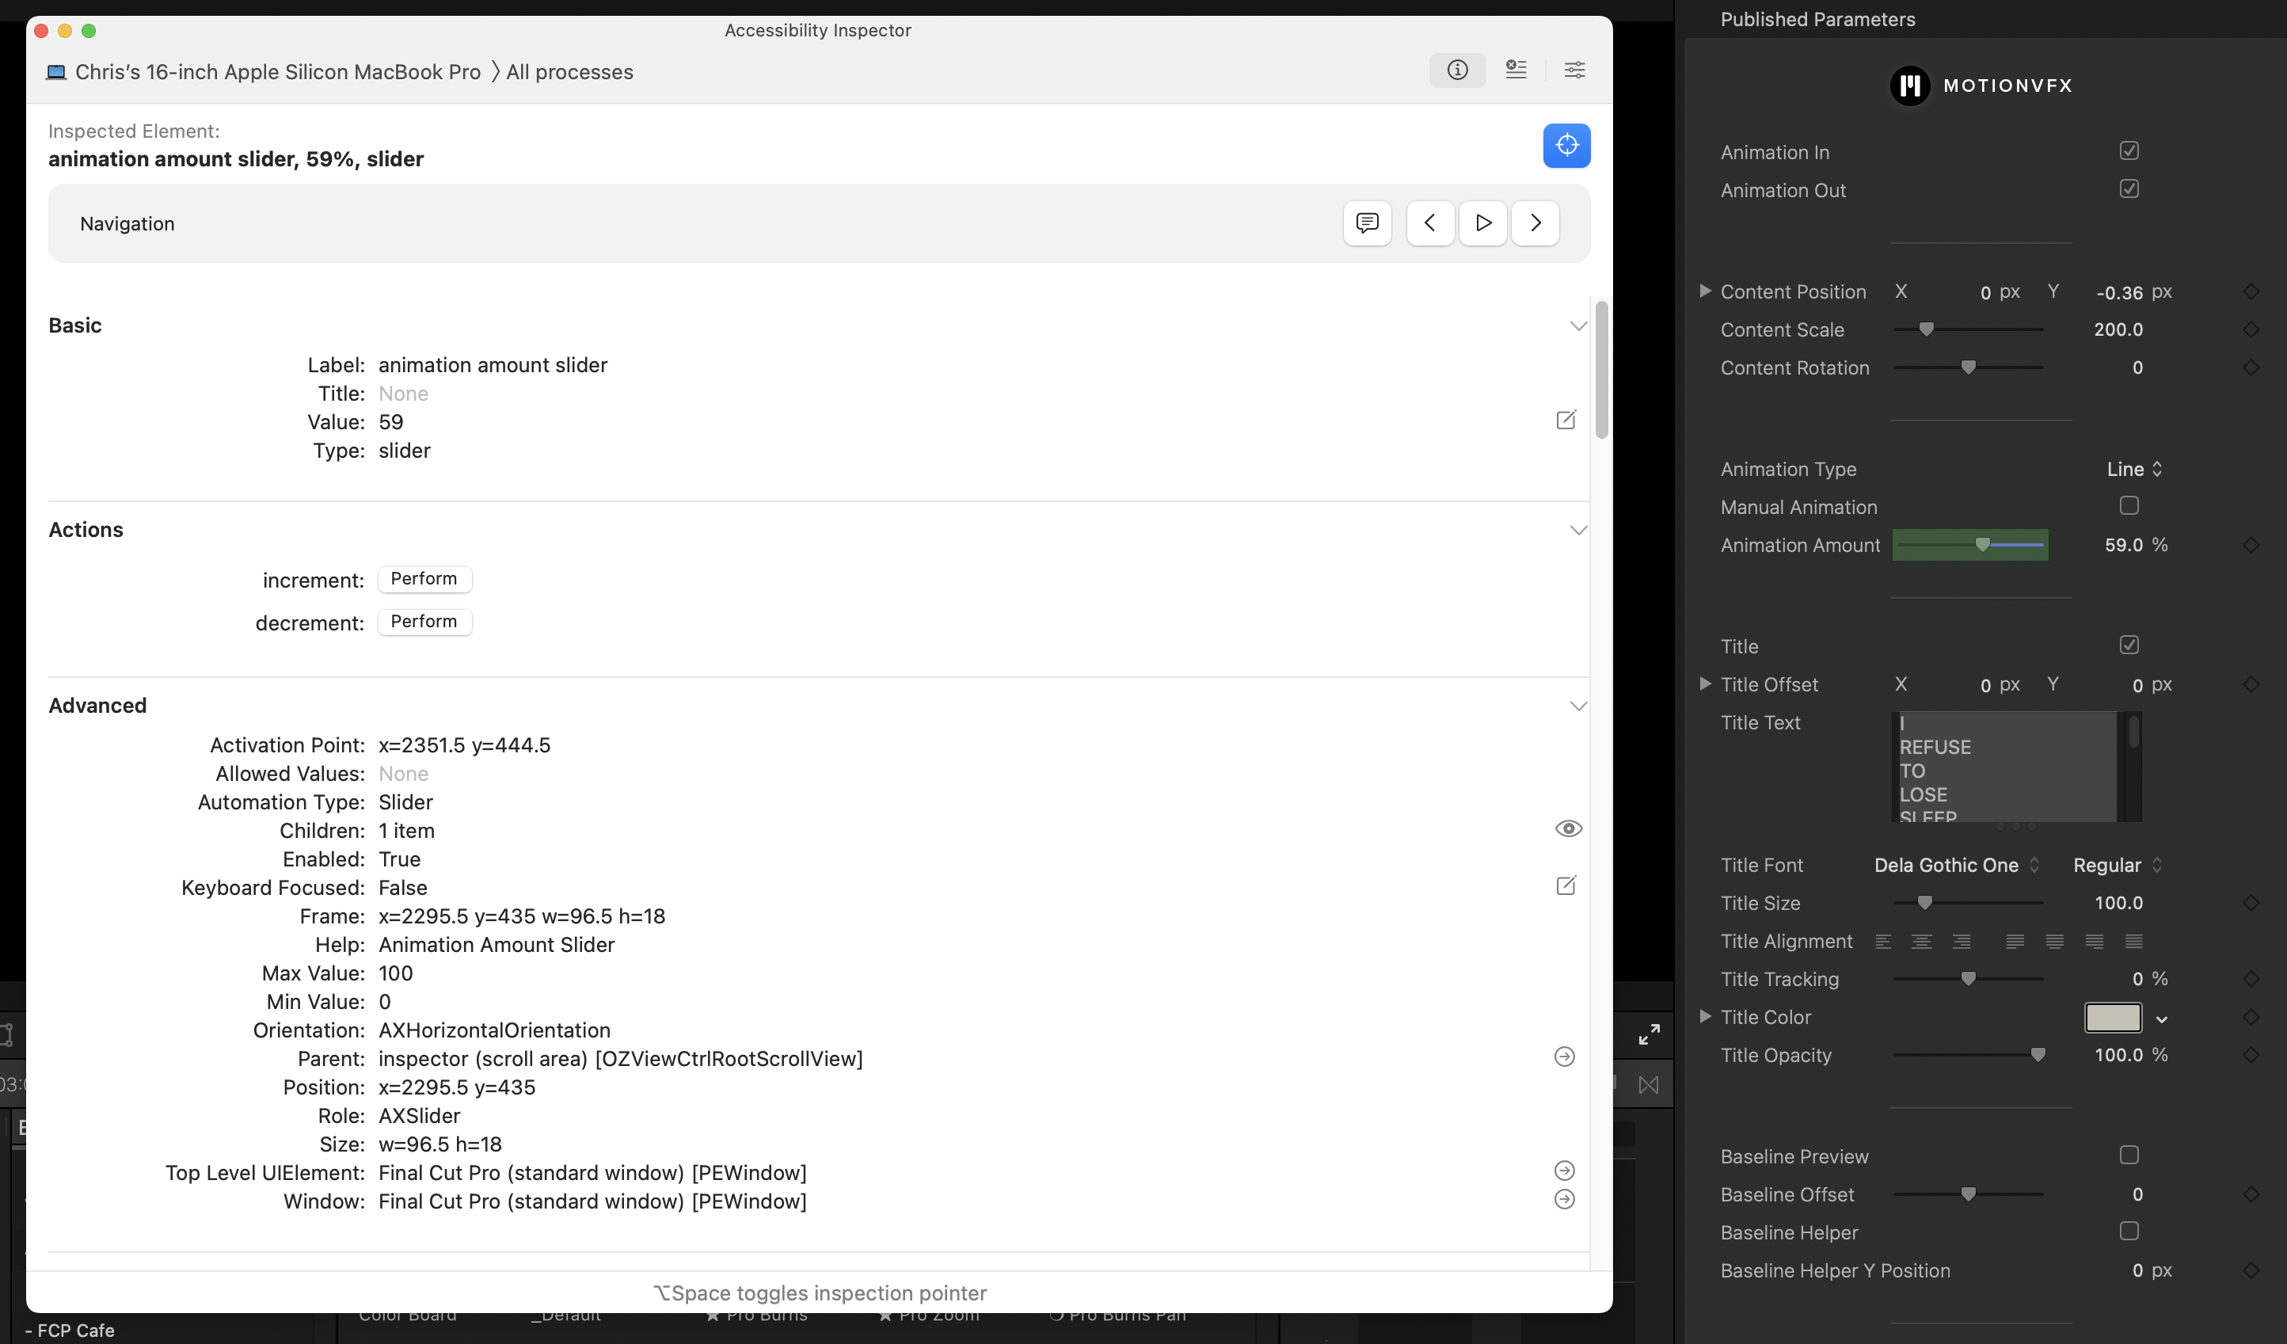2287x1344 pixels.
Task: Click the Content Scale slider
Action: [x=1968, y=329]
